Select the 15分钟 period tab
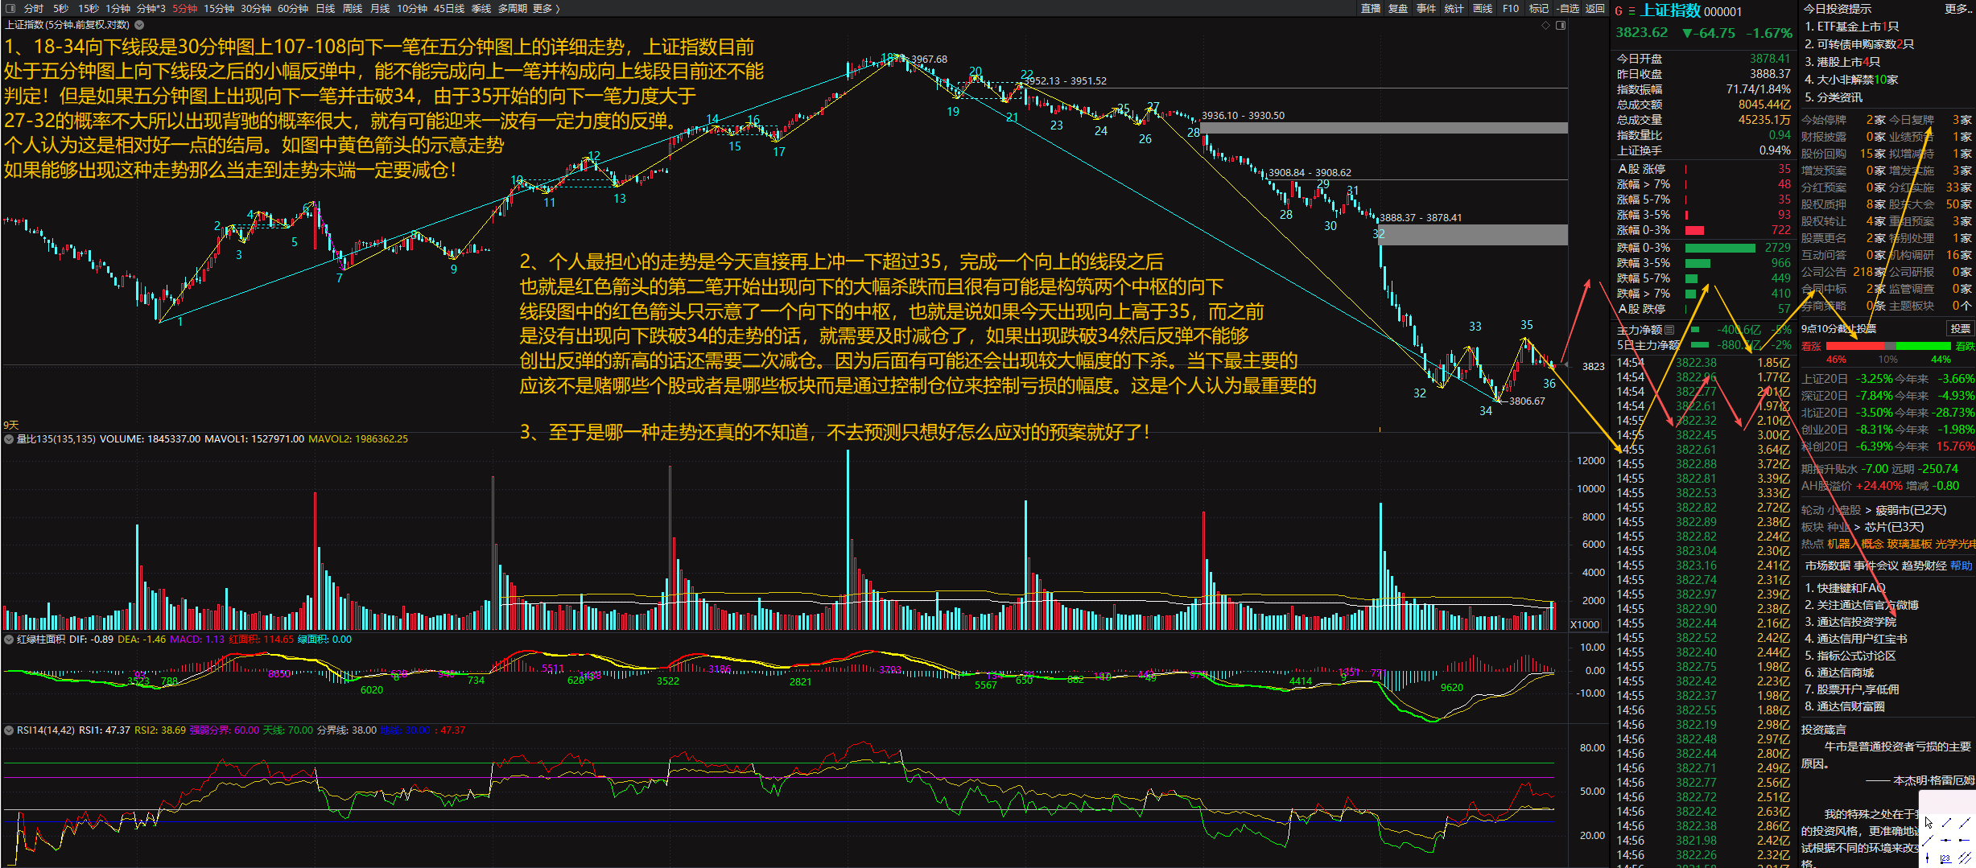1976x868 pixels. click(219, 8)
